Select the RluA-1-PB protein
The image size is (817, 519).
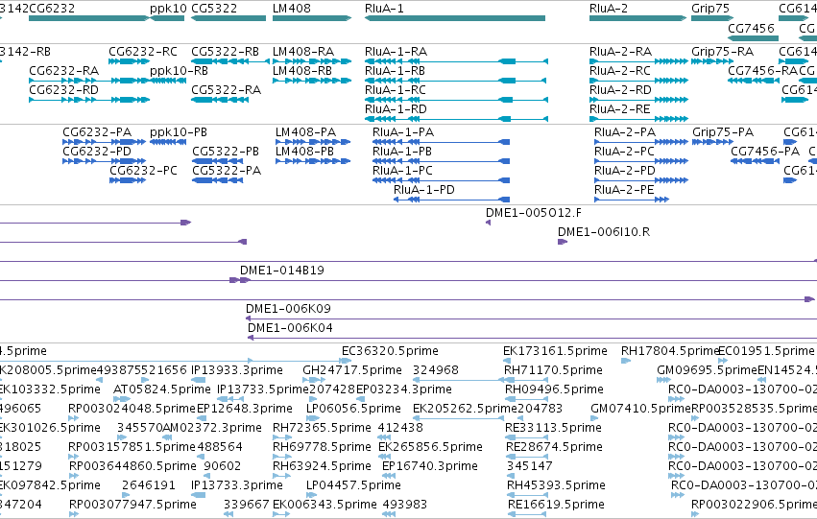(442, 161)
